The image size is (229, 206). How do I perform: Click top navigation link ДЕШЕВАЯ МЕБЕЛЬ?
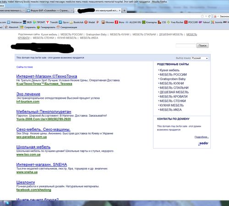(x=171, y=34)
